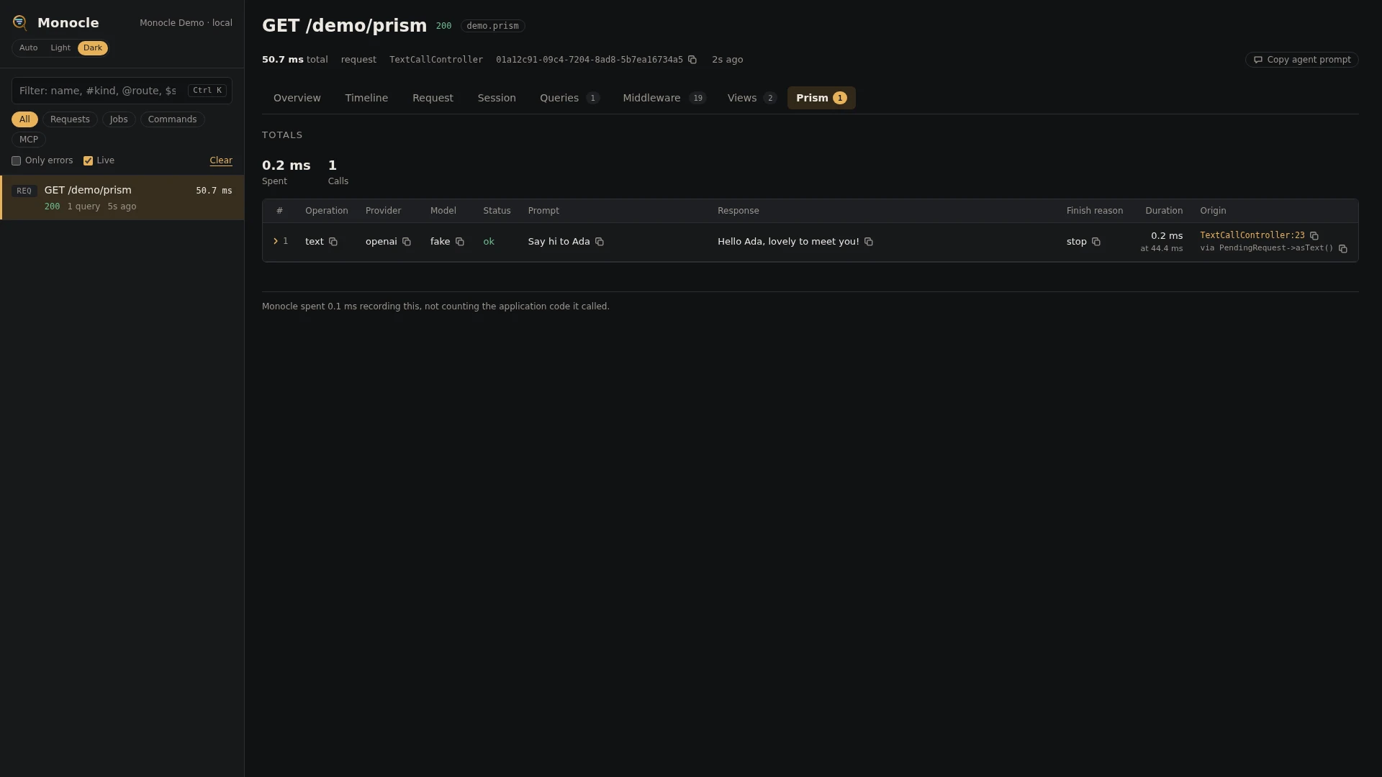Image resolution: width=1382 pixels, height=777 pixels.
Task: Copy the prompt Say hi to Ada
Action: (x=600, y=242)
